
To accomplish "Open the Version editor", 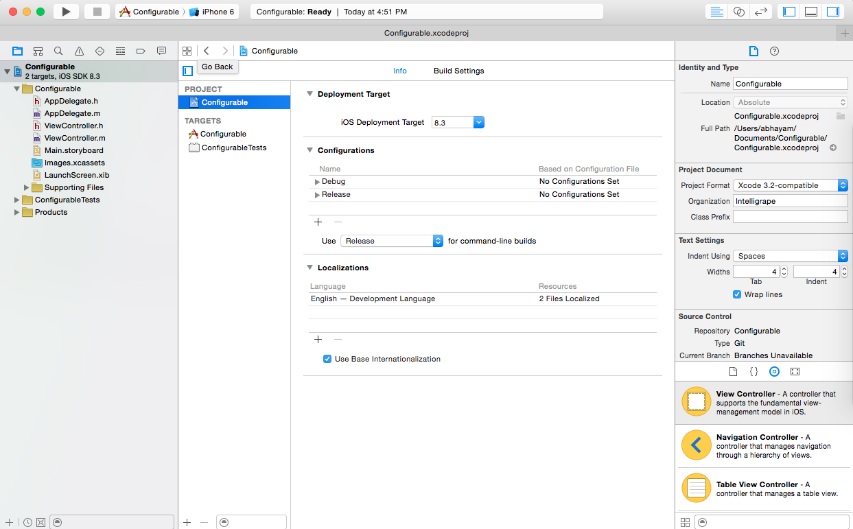I will tap(760, 12).
